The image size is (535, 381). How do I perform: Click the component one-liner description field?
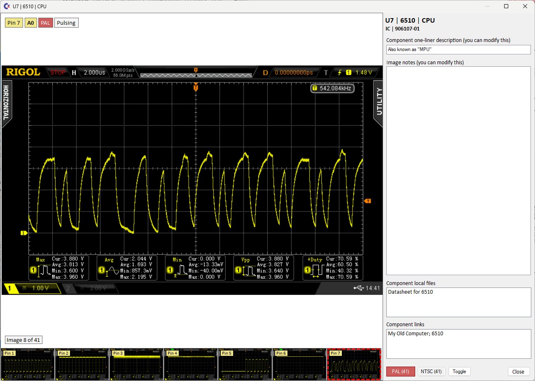(x=458, y=49)
